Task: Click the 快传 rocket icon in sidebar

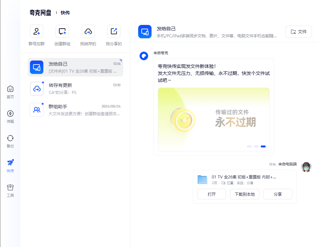Action: (x=10, y=164)
